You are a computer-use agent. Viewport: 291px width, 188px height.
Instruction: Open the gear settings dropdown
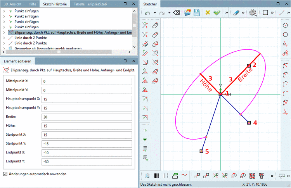pos(254,13)
